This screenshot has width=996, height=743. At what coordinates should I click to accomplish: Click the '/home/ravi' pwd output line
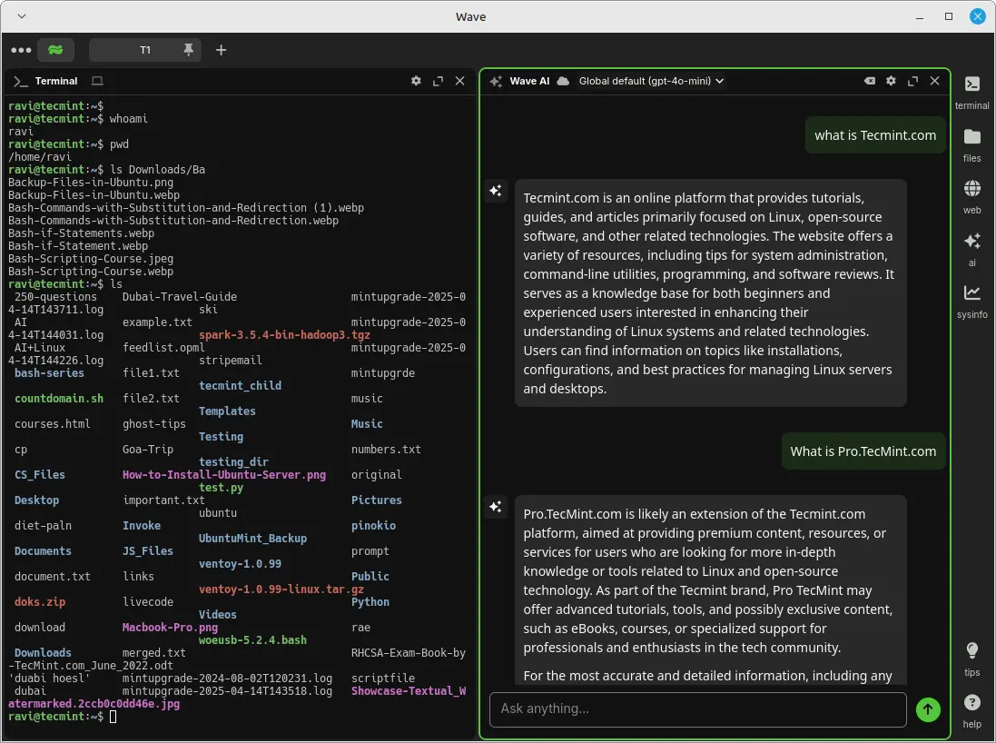coord(39,157)
